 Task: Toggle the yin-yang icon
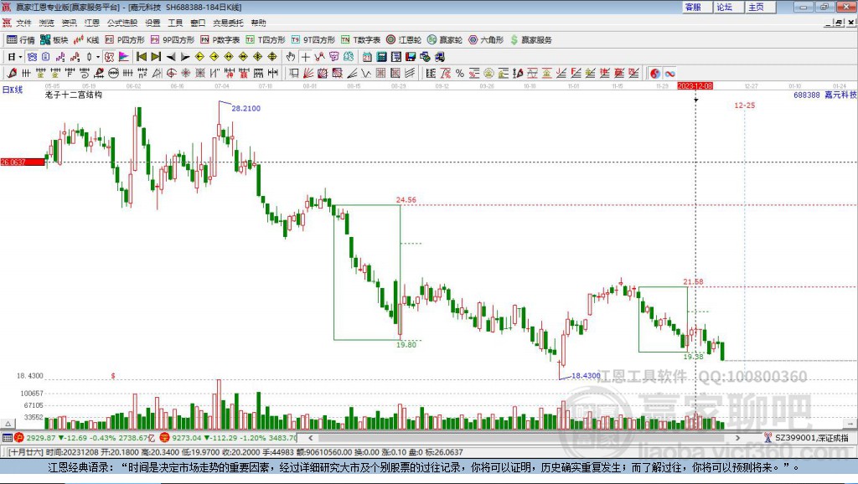tap(655, 74)
